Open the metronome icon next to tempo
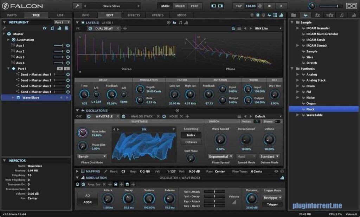The width and height of the screenshot is (360, 217). click(260, 6)
